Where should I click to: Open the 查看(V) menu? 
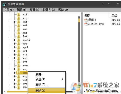[x=34, y=10]
